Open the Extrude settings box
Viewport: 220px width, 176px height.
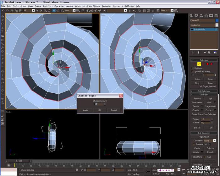[x=202, y=107]
